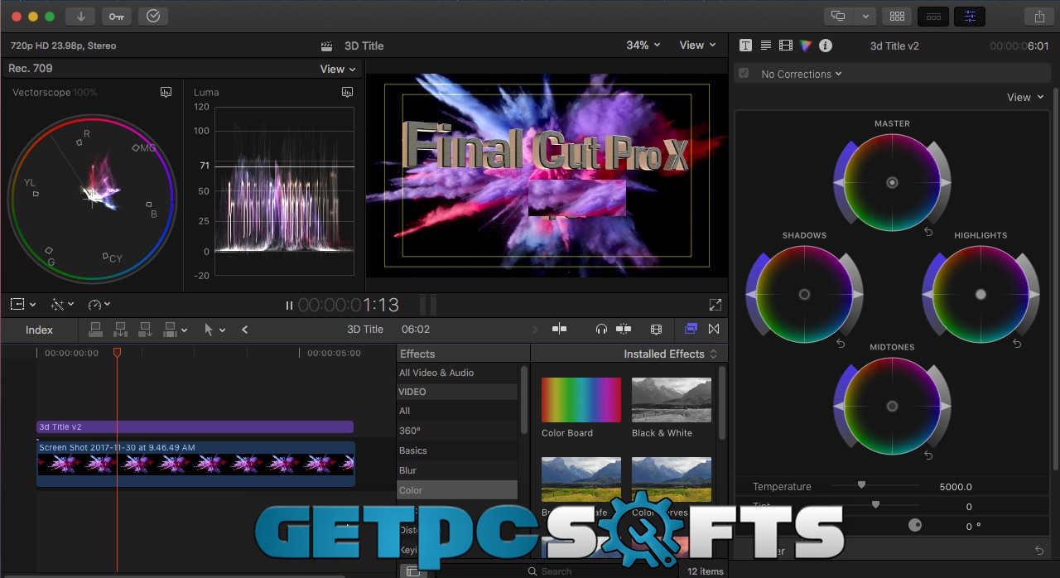The height and width of the screenshot is (578, 1060).
Task: Select the 360° effects category
Action: [458, 431]
